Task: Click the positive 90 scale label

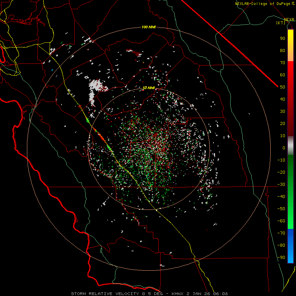Action: coord(283,38)
